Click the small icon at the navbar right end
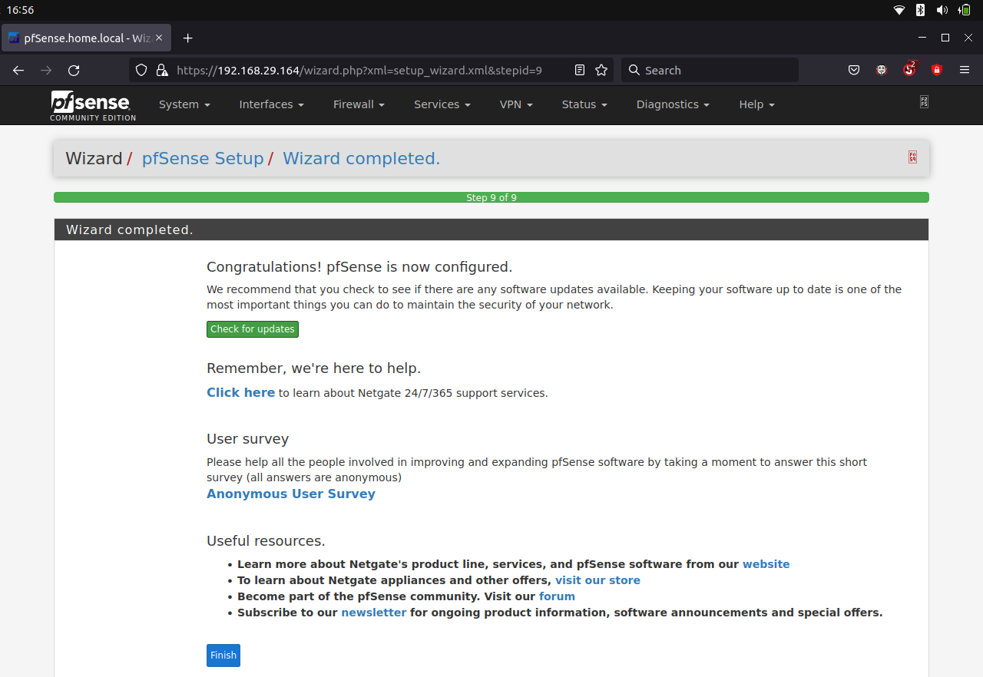Image resolution: width=983 pixels, height=677 pixels. point(924,101)
